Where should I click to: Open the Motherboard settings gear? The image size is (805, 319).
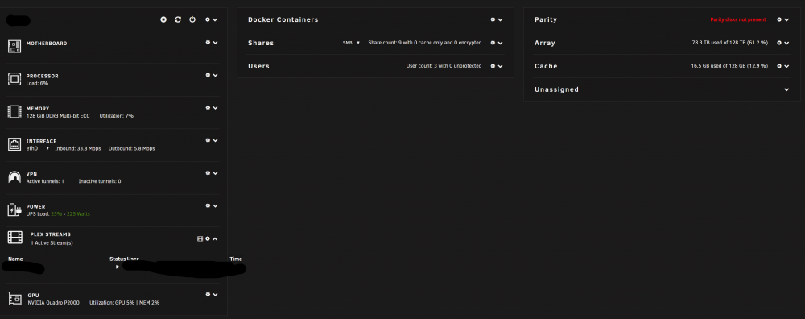tap(208, 43)
